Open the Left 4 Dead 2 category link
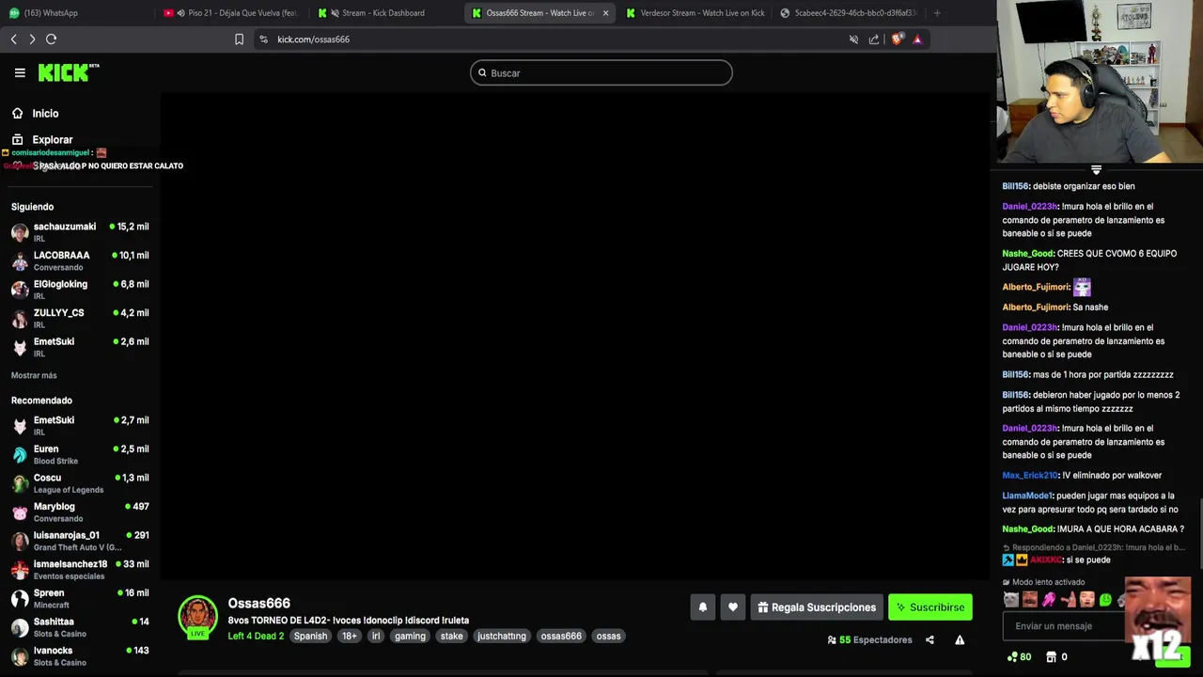 (x=256, y=637)
